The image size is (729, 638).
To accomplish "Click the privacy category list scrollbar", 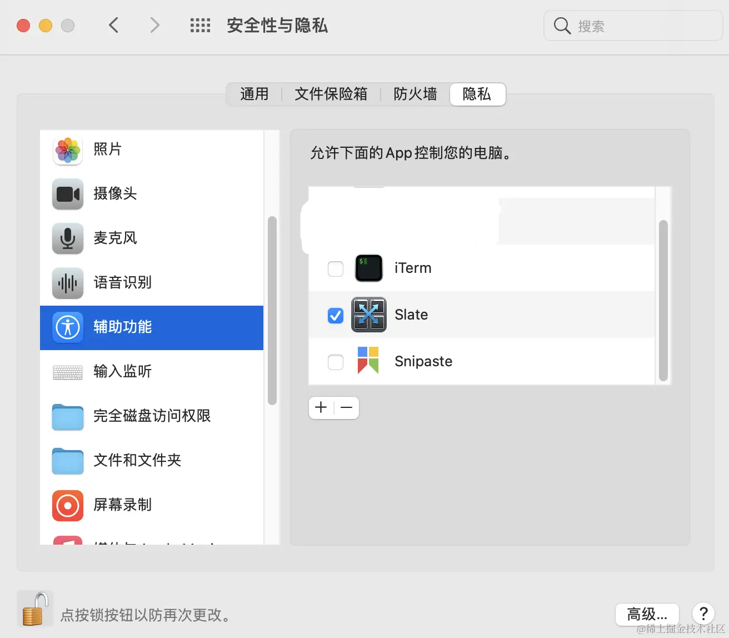I will [x=272, y=311].
